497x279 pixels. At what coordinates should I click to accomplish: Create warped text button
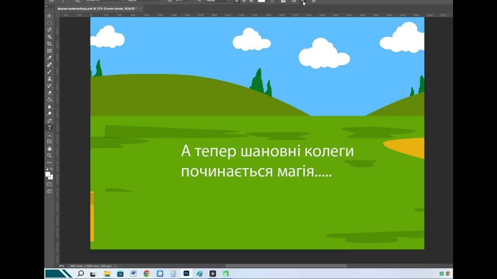click(272, 1)
